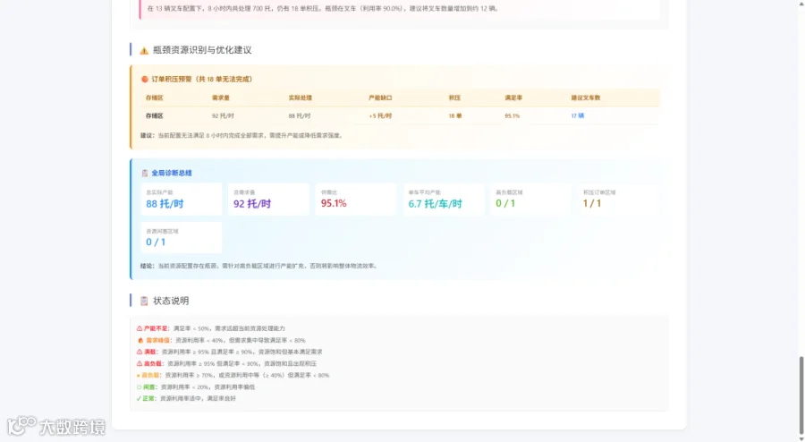
Task: Click the +5 托/时 capacity gap cell
Action: coord(380,116)
